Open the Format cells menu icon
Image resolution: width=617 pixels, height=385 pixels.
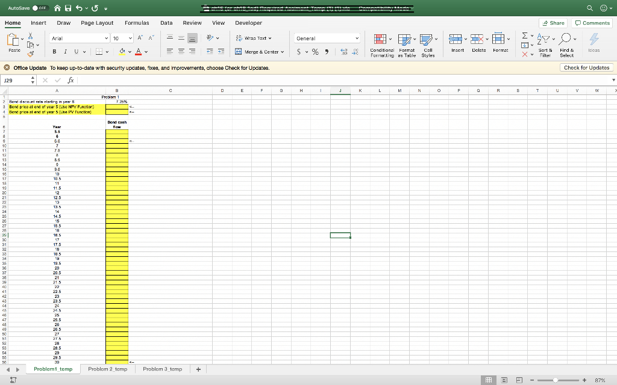tap(498, 38)
